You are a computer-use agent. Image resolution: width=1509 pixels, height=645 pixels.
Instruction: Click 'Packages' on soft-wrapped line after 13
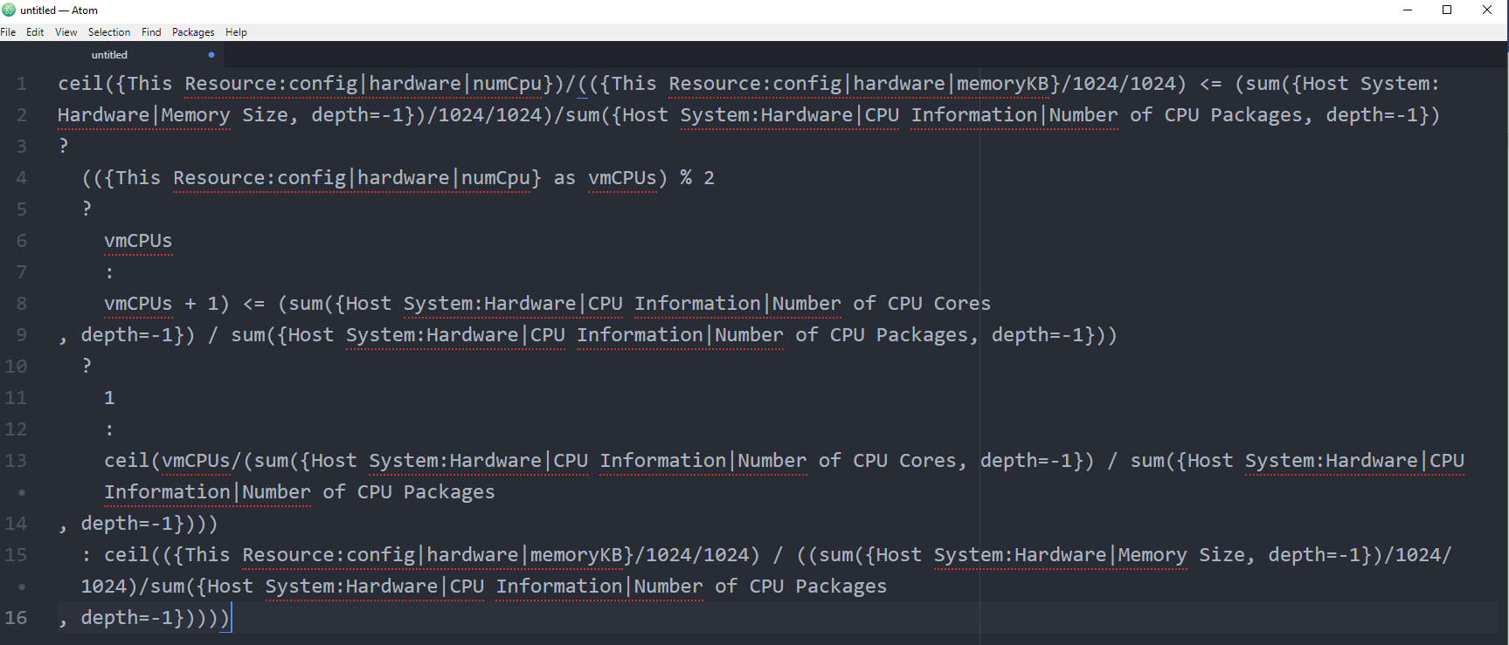coord(449,492)
